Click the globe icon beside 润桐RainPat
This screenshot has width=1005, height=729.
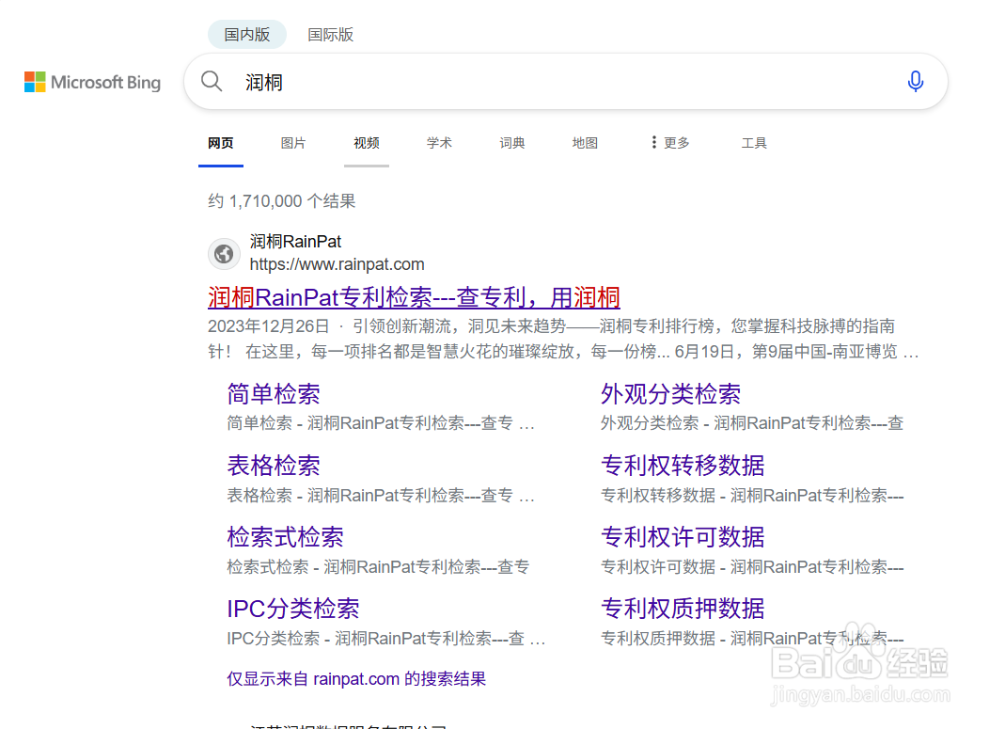pyautogui.click(x=224, y=254)
